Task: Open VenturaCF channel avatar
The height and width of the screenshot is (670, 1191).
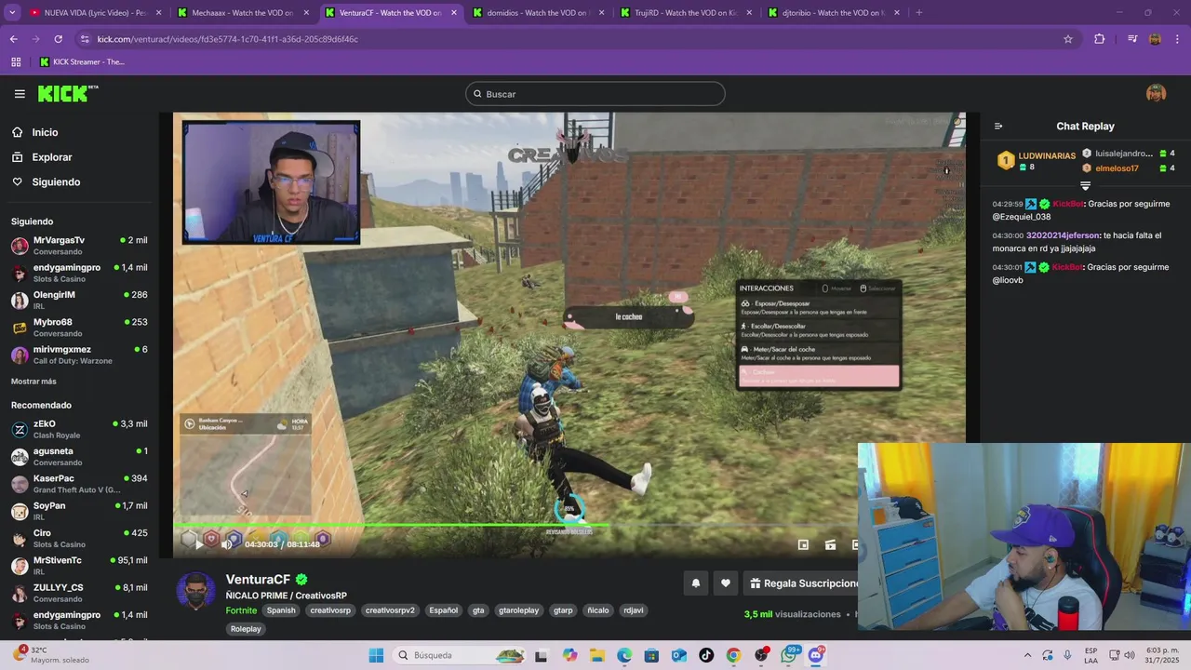Action: 196,592
